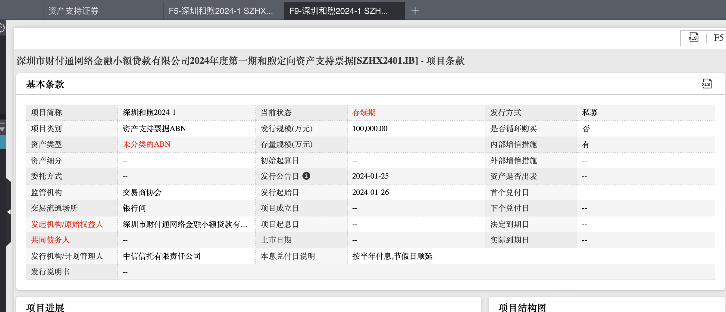
Task: Click the 共同债务人 red label link
Action: pos(50,240)
